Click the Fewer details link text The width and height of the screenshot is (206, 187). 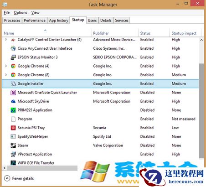[23, 178]
